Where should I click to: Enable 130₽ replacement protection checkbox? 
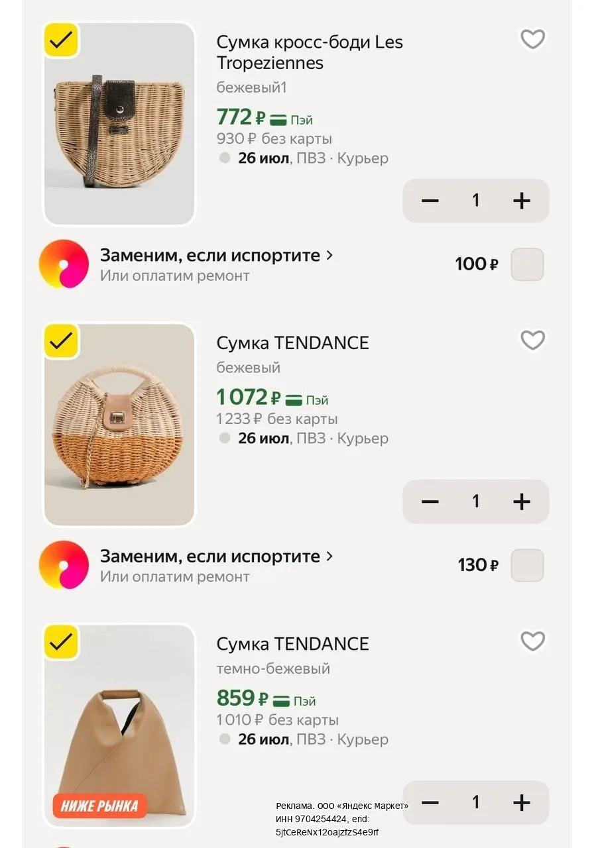click(x=528, y=565)
